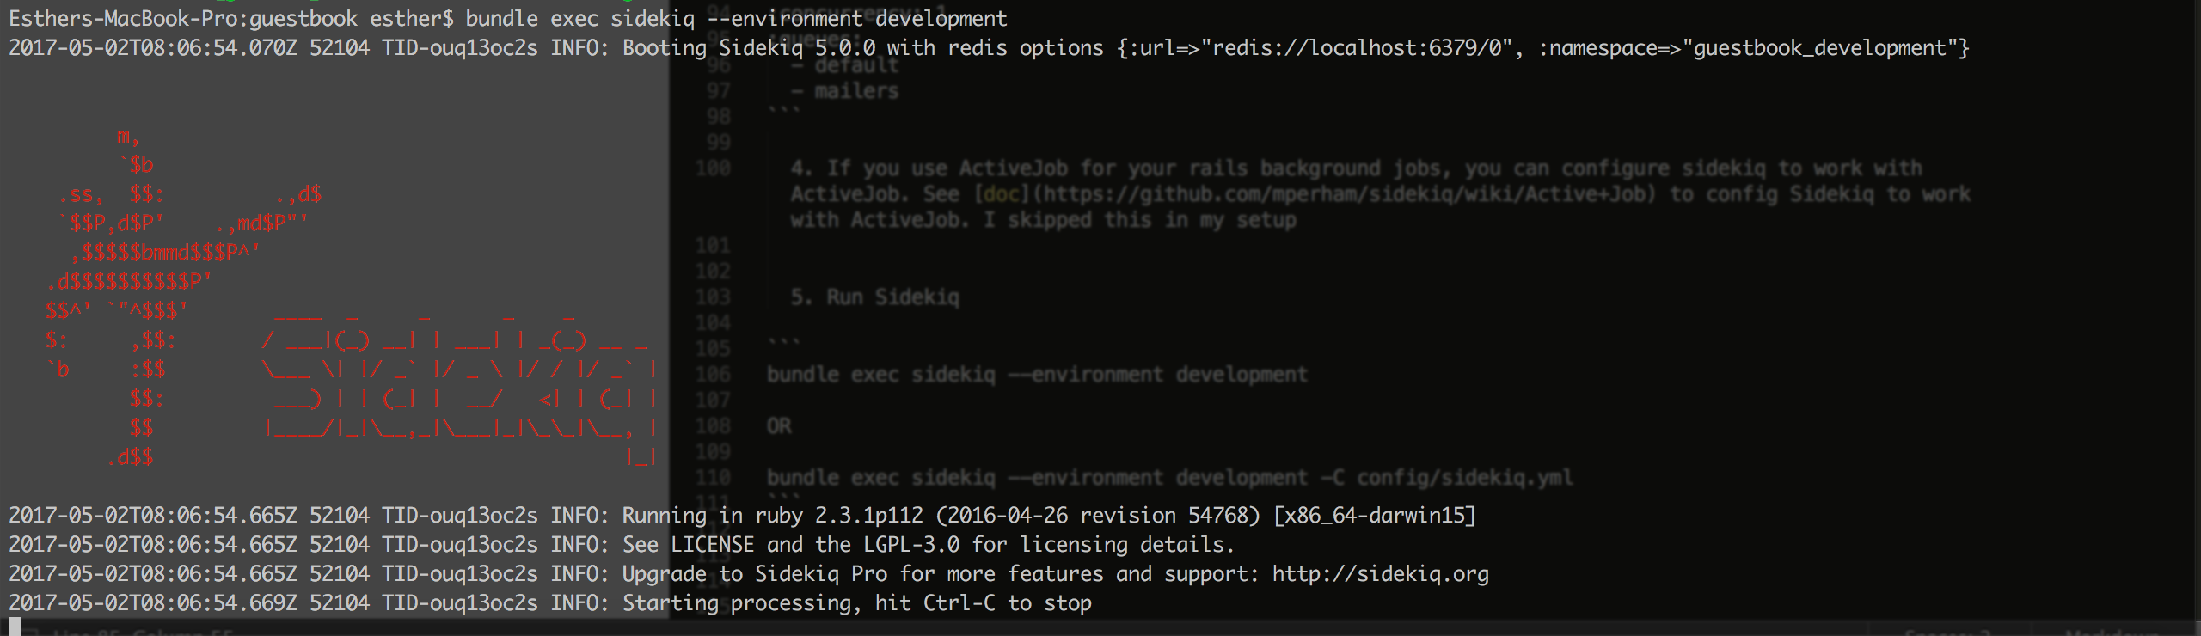Click the '4. If you use ActiveJob' paragraph in the editor
The image size is (2201, 636).
(x=1381, y=194)
